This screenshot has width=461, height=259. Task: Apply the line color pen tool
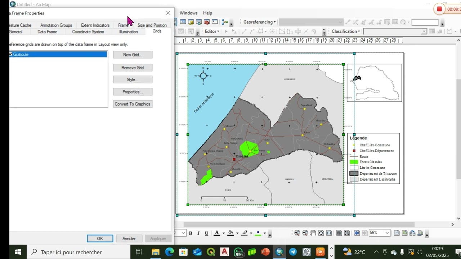coord(245,233)
